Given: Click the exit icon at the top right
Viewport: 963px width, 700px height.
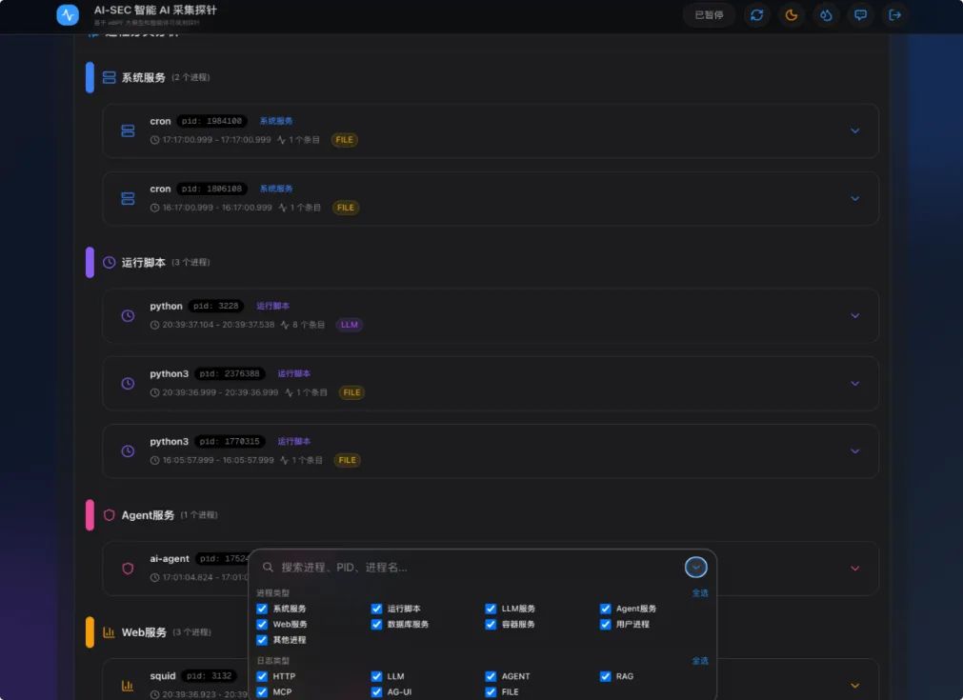Looking at the screenshot, I should (x=894, y=15).
